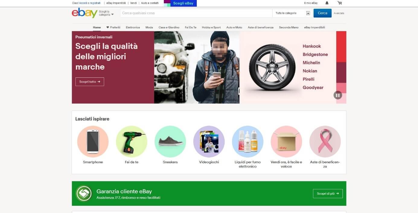Open eBay Imperdibili in the top bar
418x213 pixels.
click(x=116, y=3)
